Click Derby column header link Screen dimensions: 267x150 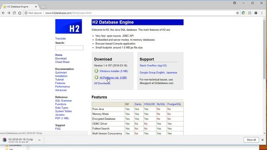point(138,104)
